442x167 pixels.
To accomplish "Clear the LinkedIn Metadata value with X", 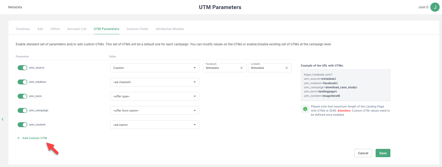I will click(x=287, y=68).
